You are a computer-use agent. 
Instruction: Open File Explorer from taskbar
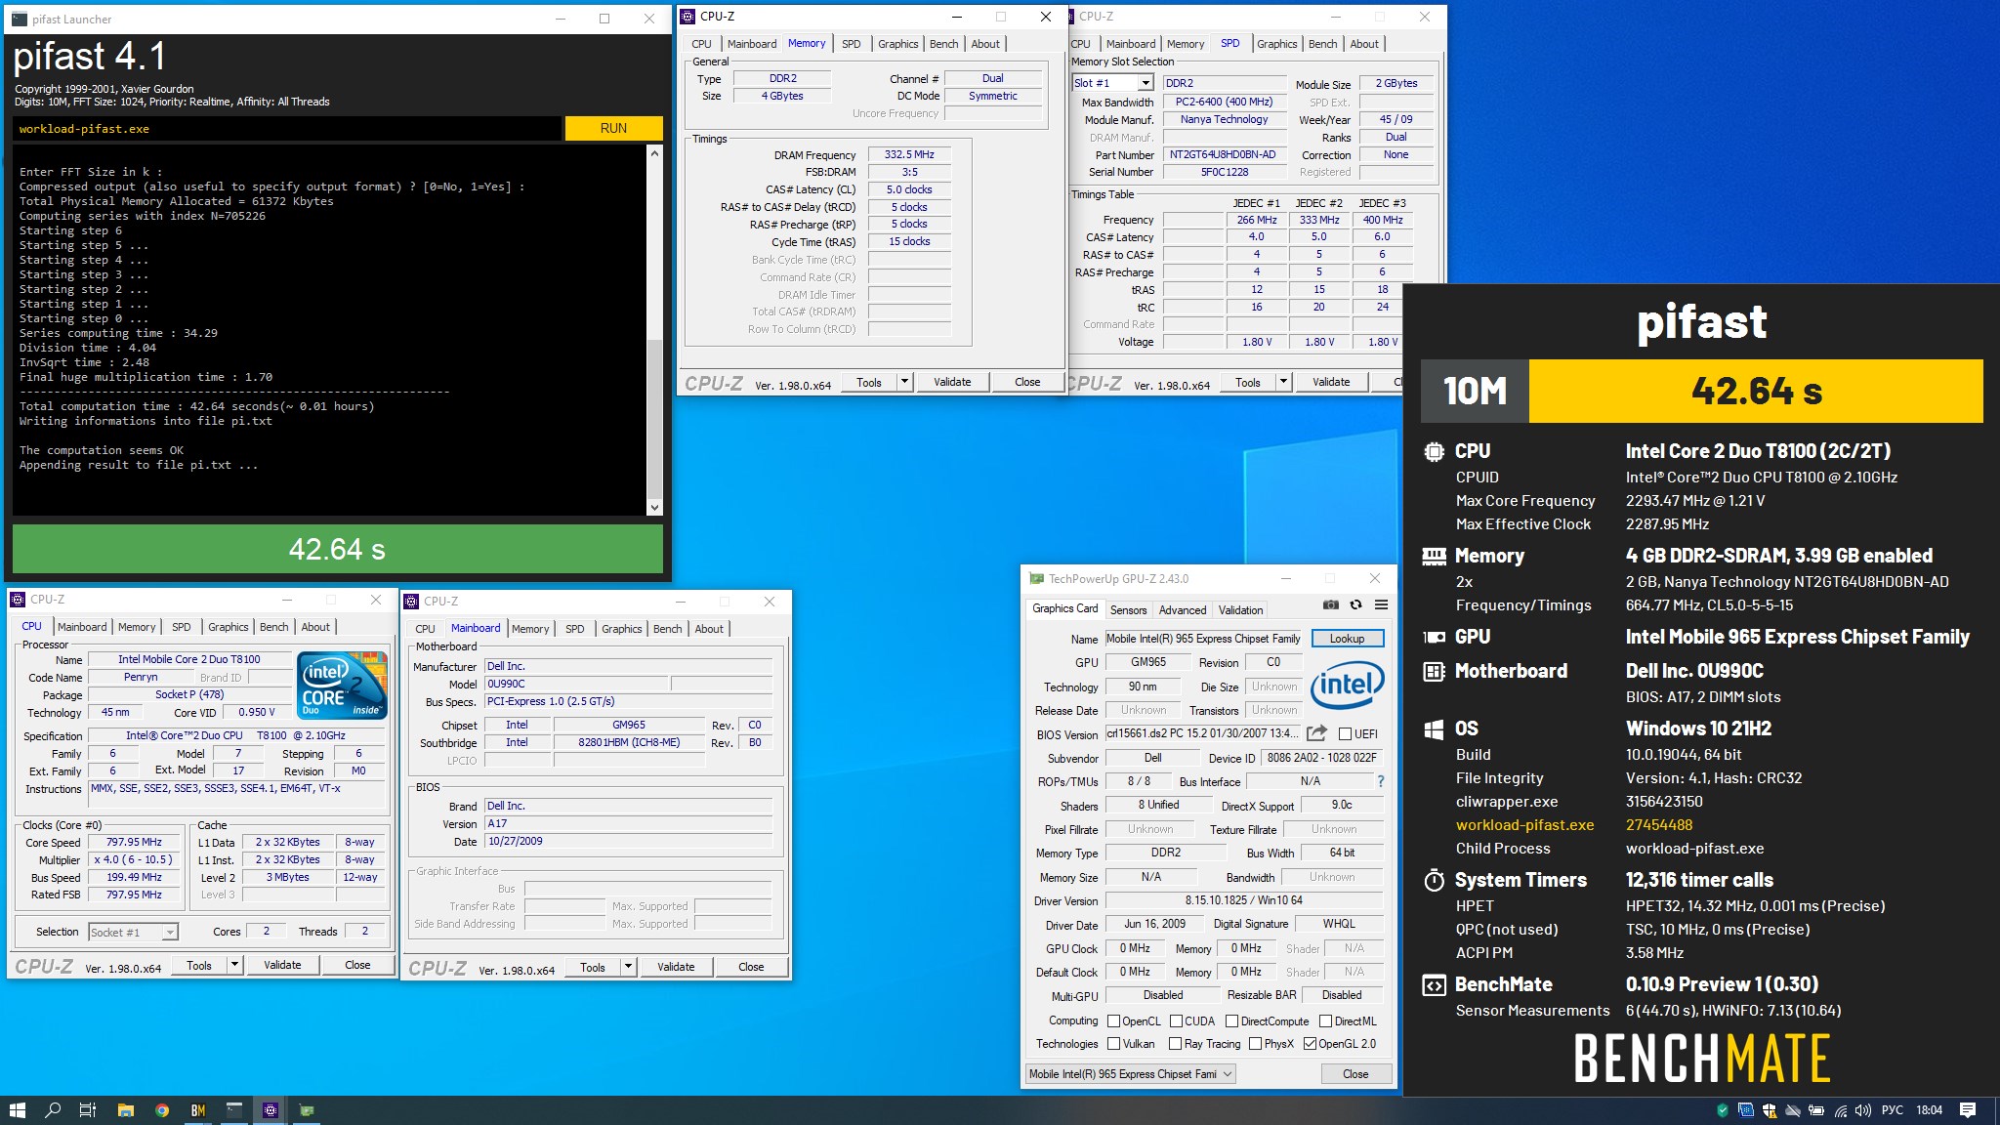(x=125, y=1110)
